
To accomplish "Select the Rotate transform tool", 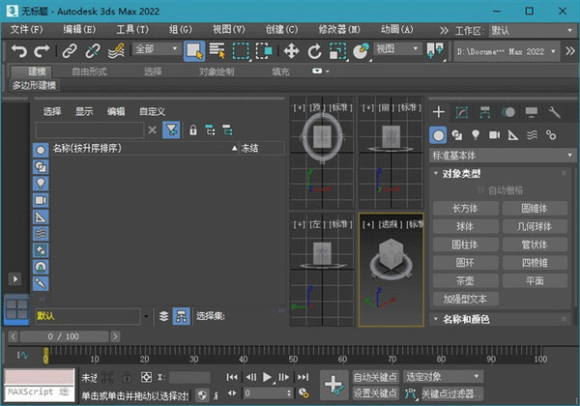I will (x=316, y=50).
